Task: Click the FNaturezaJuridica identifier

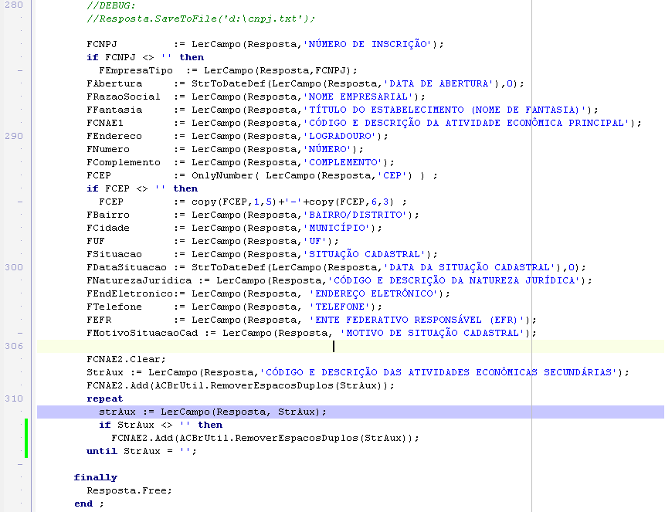Action: point(139,281)
